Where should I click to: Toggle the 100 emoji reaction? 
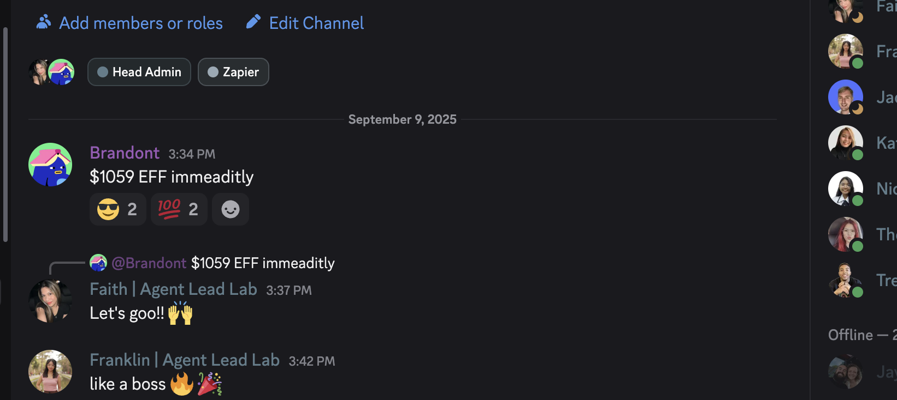click(179, 209)
